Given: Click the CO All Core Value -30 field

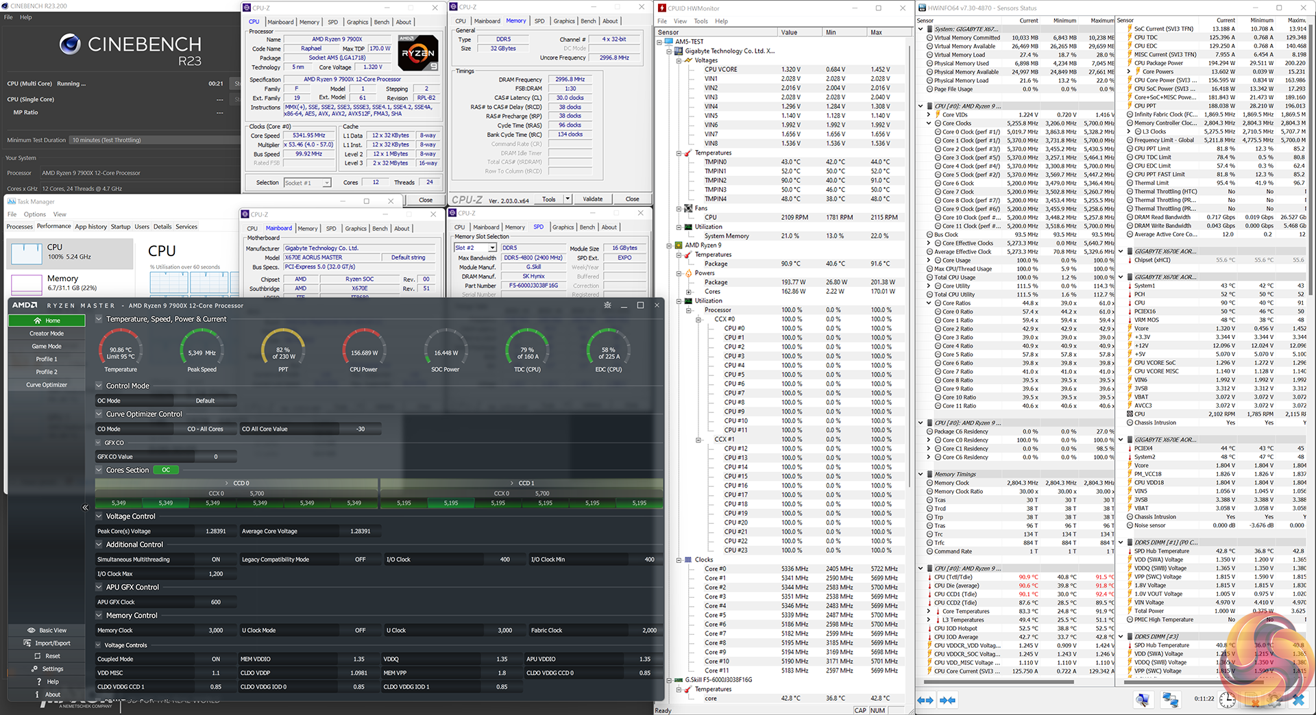Looking at the screenshot, I should (x=360, y=429).
